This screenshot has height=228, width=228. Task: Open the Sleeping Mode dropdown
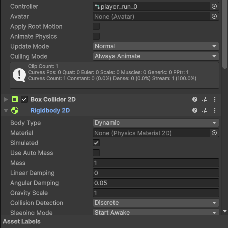coord(156,212)
